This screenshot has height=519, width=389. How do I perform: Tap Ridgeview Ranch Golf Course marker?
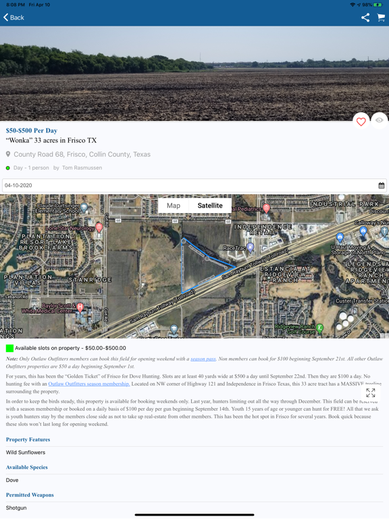319,328
